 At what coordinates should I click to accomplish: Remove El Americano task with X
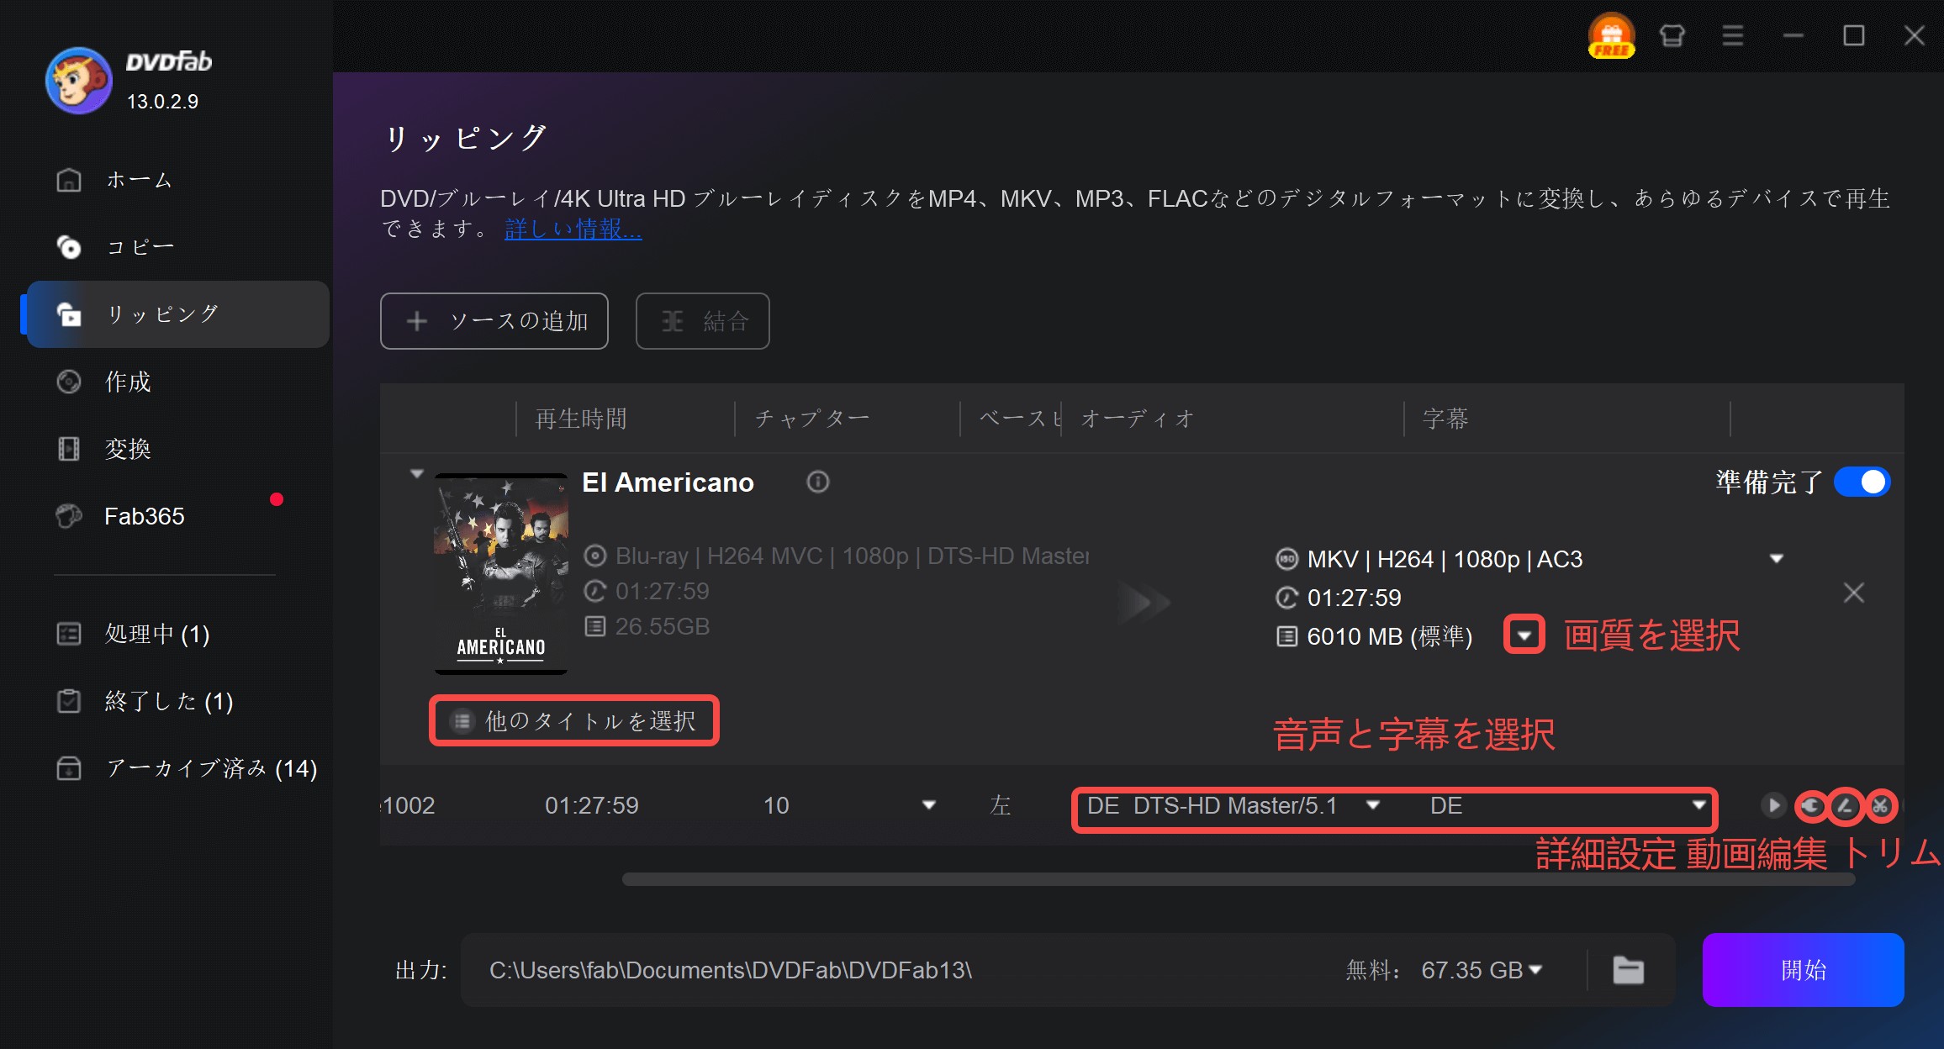click(1853, 593)
